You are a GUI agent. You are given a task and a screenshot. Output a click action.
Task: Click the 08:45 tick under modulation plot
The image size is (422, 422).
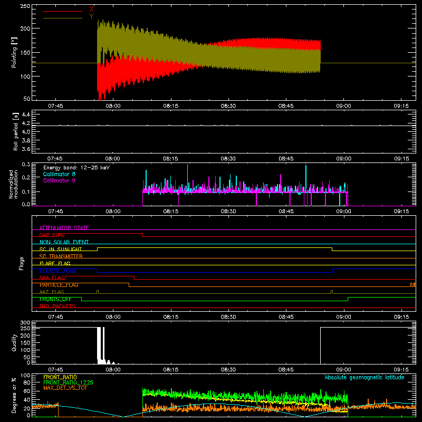coord(286,212)
